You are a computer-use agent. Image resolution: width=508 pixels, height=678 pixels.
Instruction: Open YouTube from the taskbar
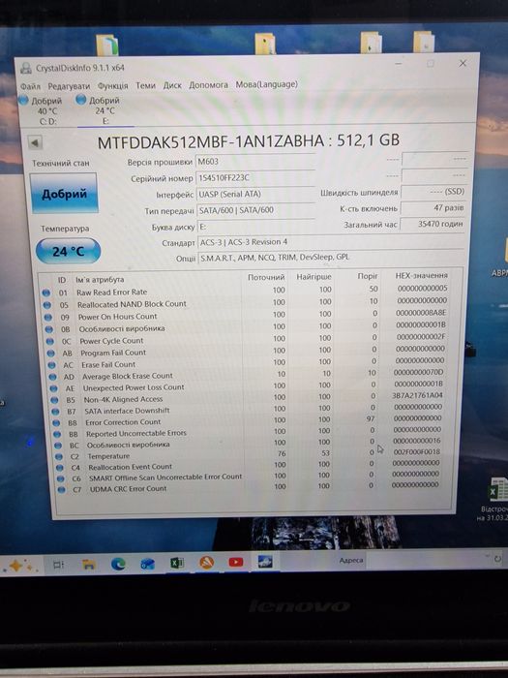click(236, 562)
